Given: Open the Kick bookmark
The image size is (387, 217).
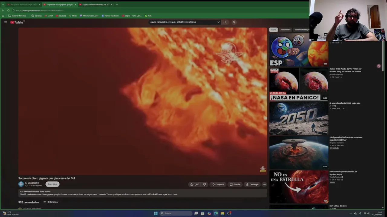Looking at the screenshot, I should (x=148, y=16).
